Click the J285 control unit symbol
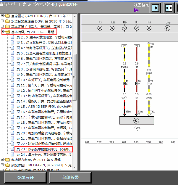Screen dimensions: 178x185 click(x=167, y=28)
